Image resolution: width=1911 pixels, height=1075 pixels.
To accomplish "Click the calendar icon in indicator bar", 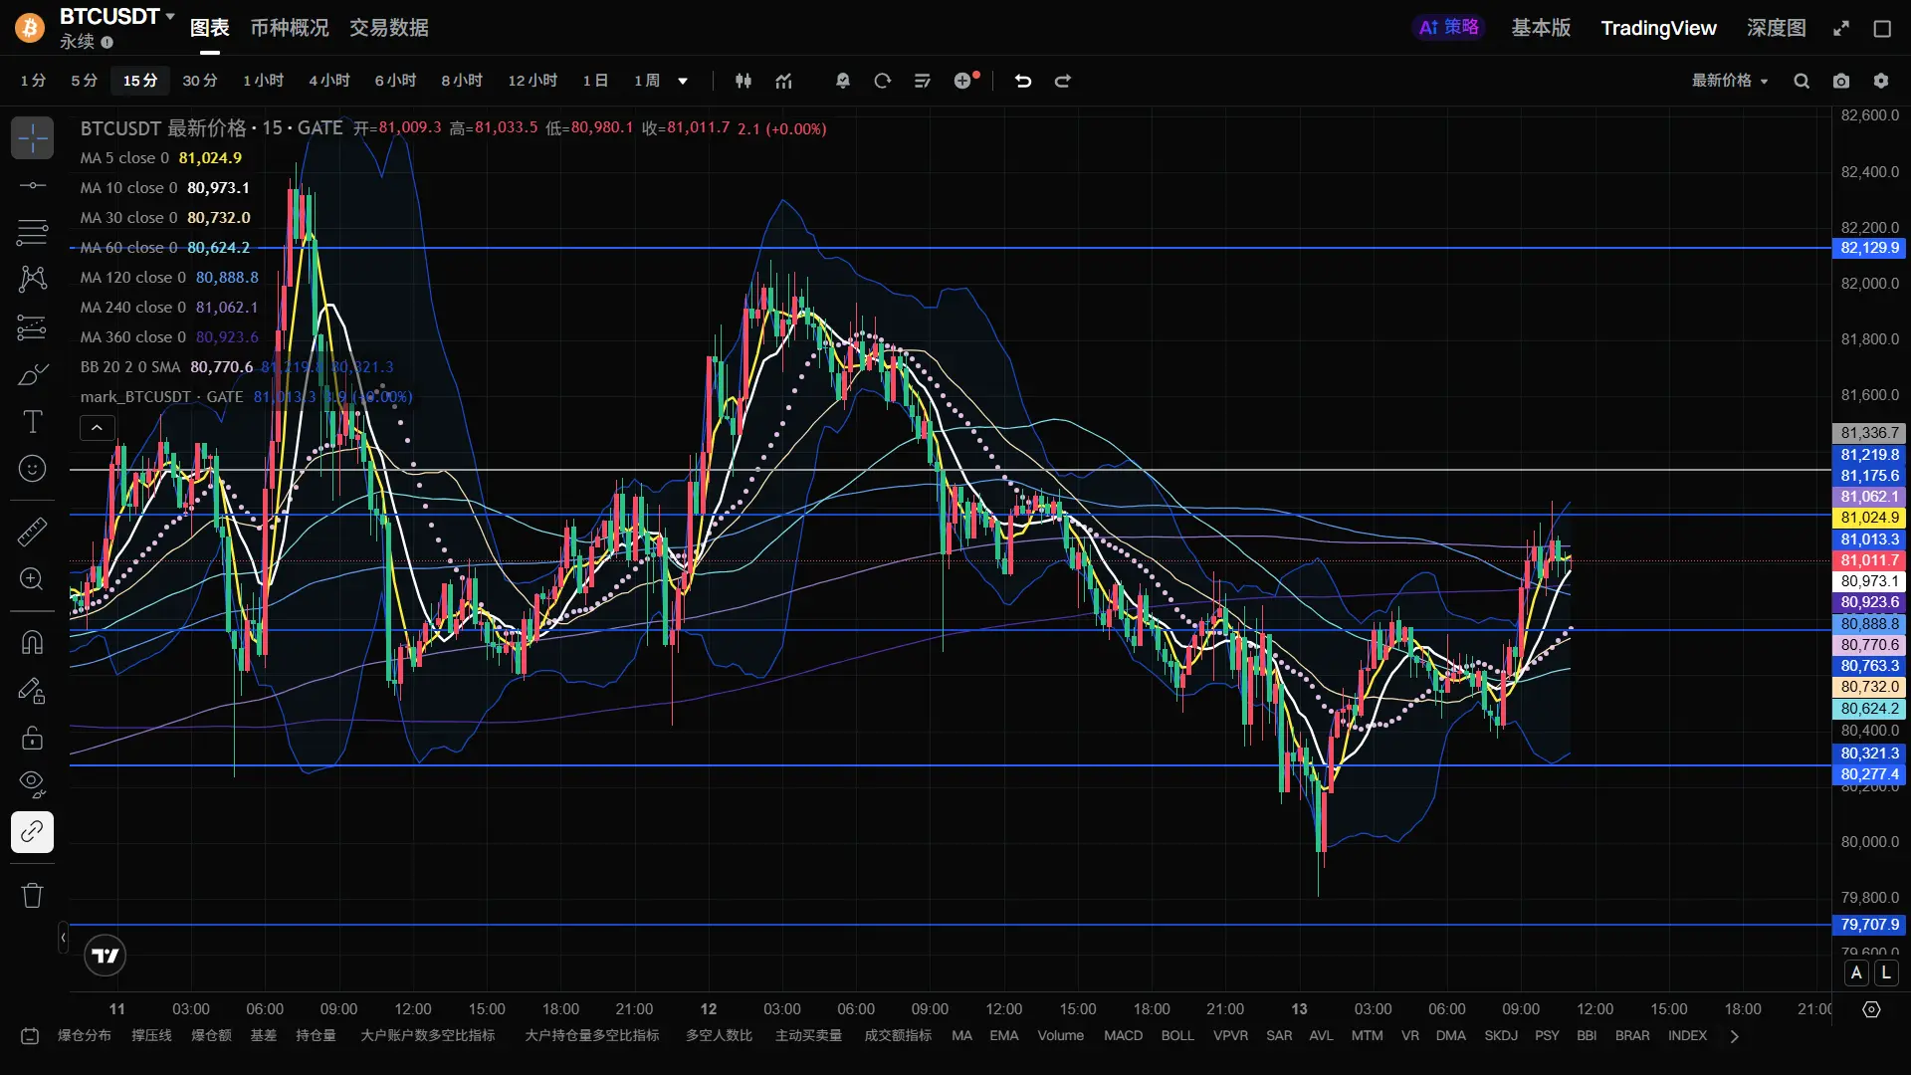I will click(x=30, y=1036).
